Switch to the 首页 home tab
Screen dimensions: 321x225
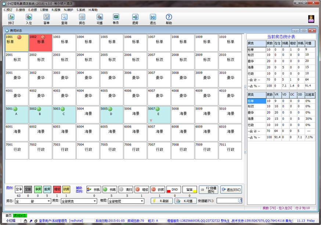(x=8, y=215)
